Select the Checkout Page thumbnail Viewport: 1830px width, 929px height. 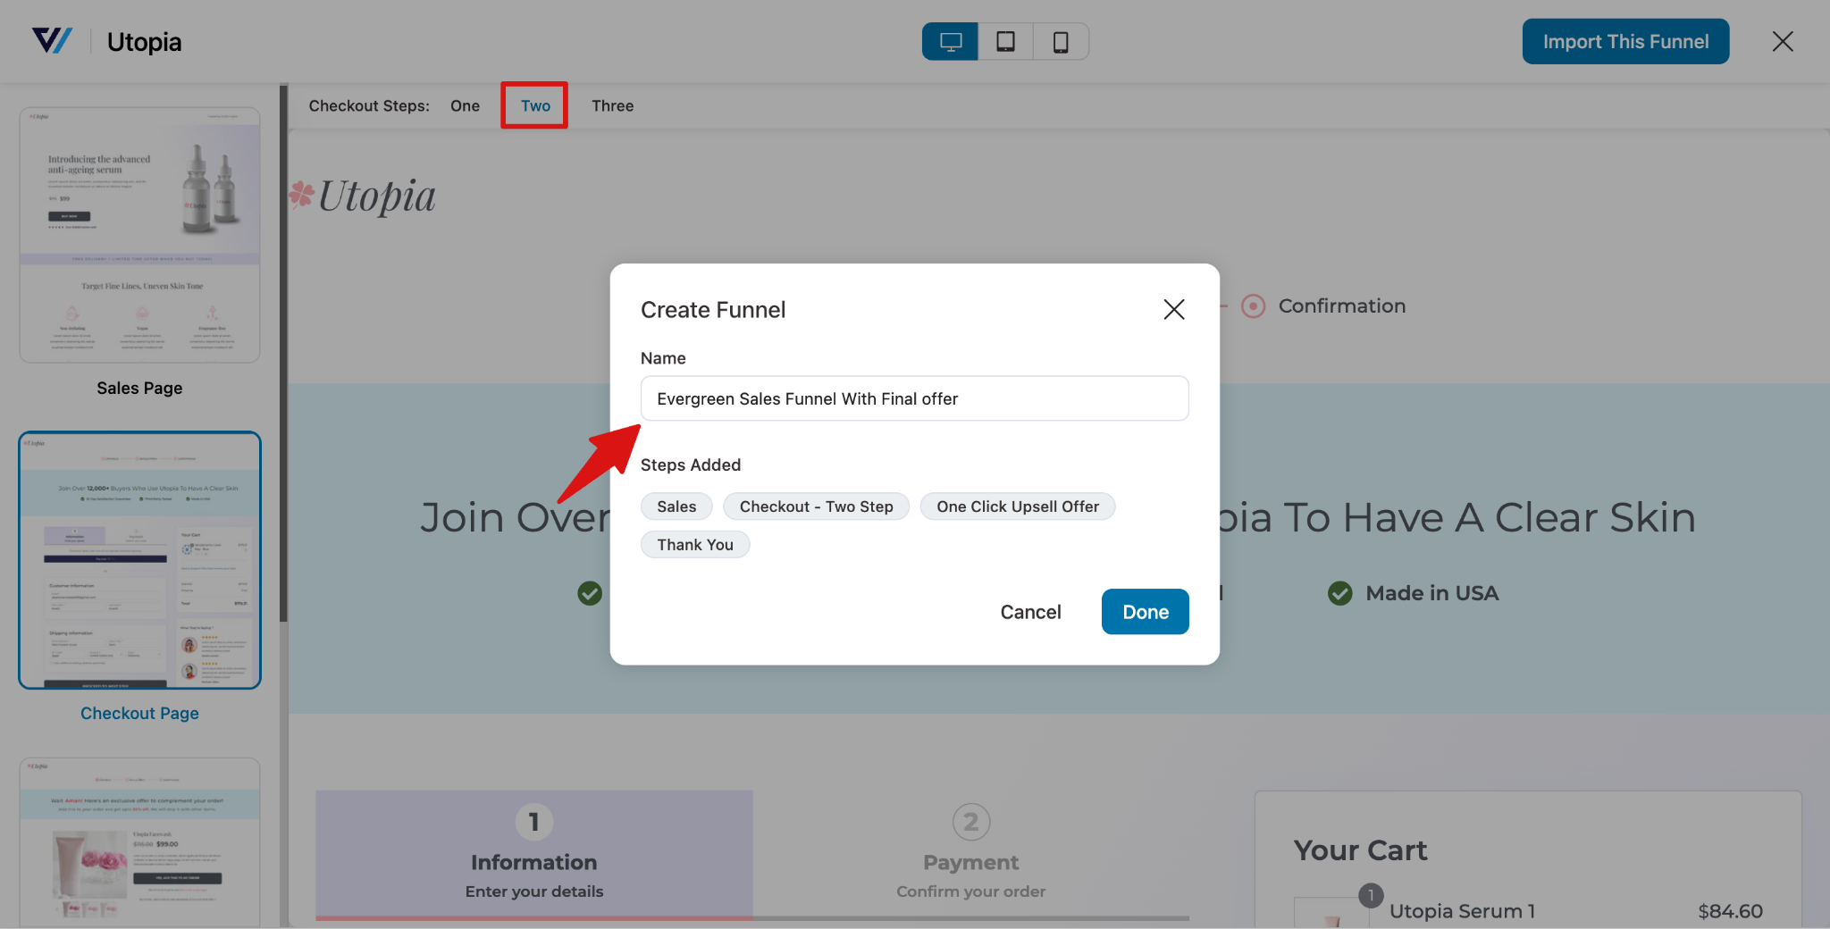point(140,560)
